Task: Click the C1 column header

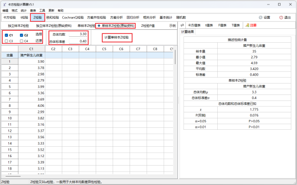Action: click(31, 49)
